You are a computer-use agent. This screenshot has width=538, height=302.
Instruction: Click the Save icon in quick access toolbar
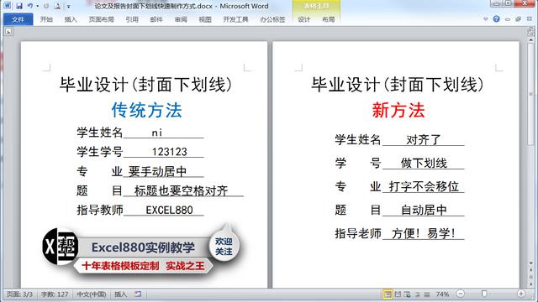click(x=18, y=6)
